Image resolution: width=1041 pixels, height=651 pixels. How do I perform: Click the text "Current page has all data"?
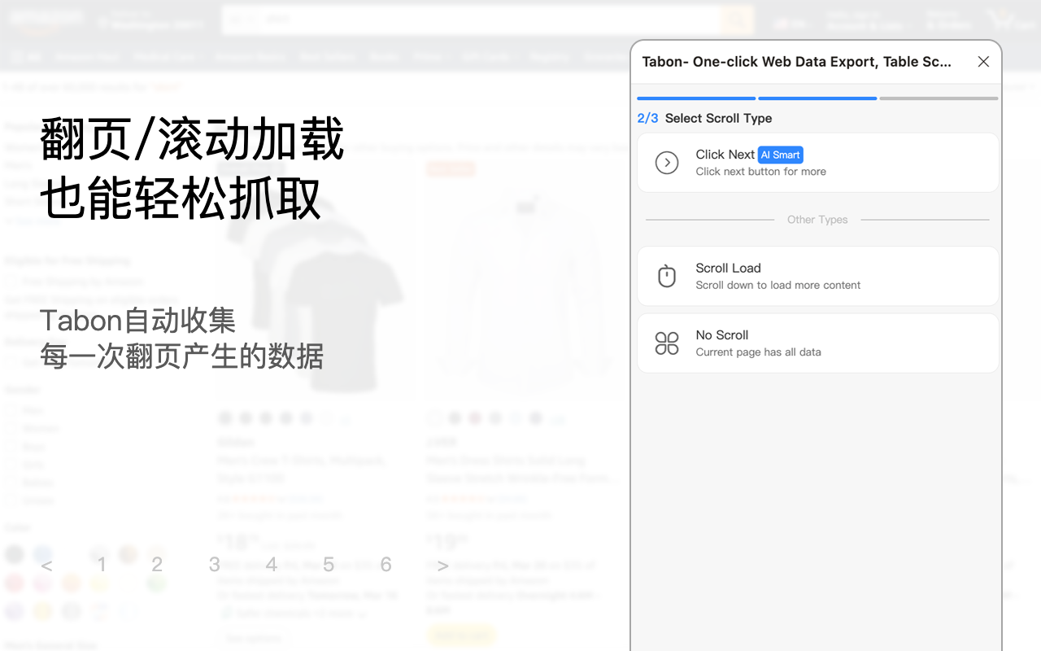tap(759, 352)
